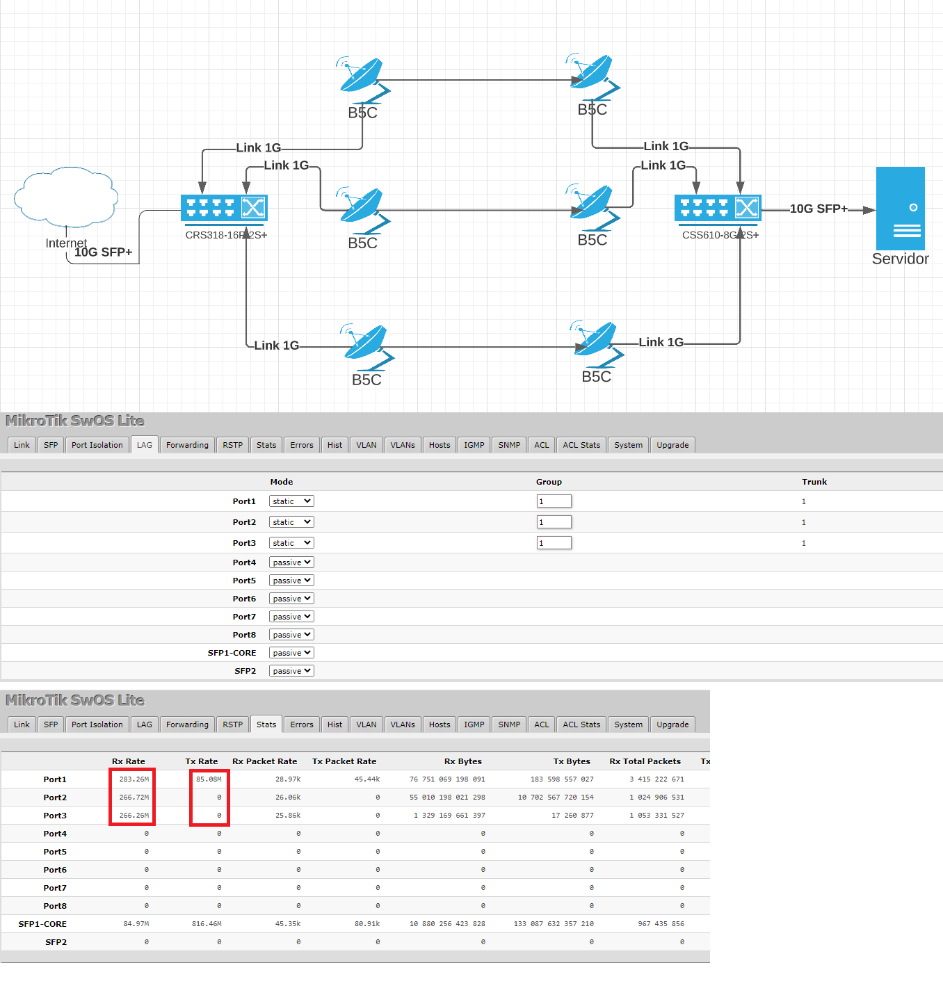Viewport: 943px width, 1004px height.
Task: Select the LAG tab in the upper SwOS panel
Action: tap(145, 445)
